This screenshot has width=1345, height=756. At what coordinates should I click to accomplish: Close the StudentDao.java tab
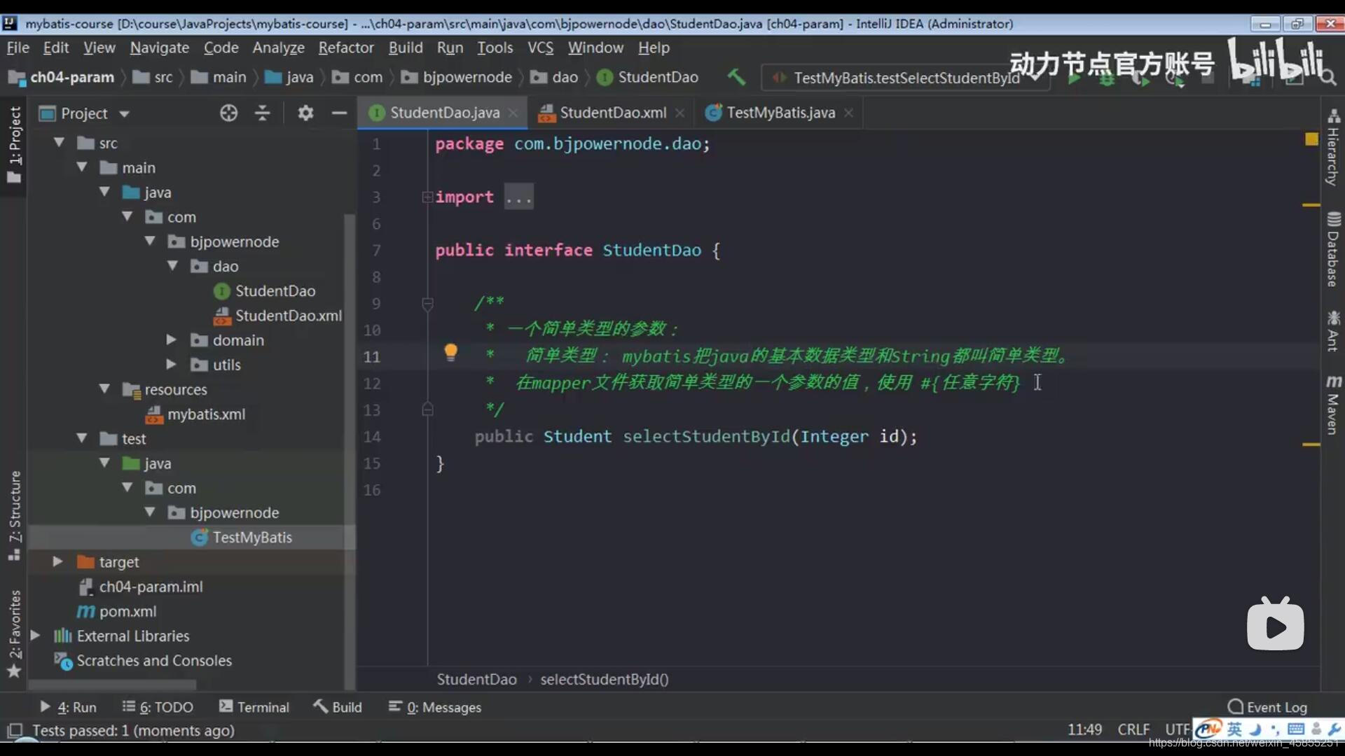pyautogui.click(x=513, y=113)
